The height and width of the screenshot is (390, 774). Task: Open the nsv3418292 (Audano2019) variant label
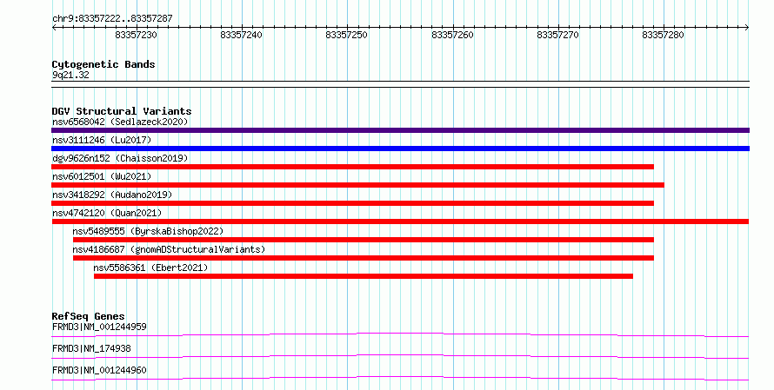112,195
